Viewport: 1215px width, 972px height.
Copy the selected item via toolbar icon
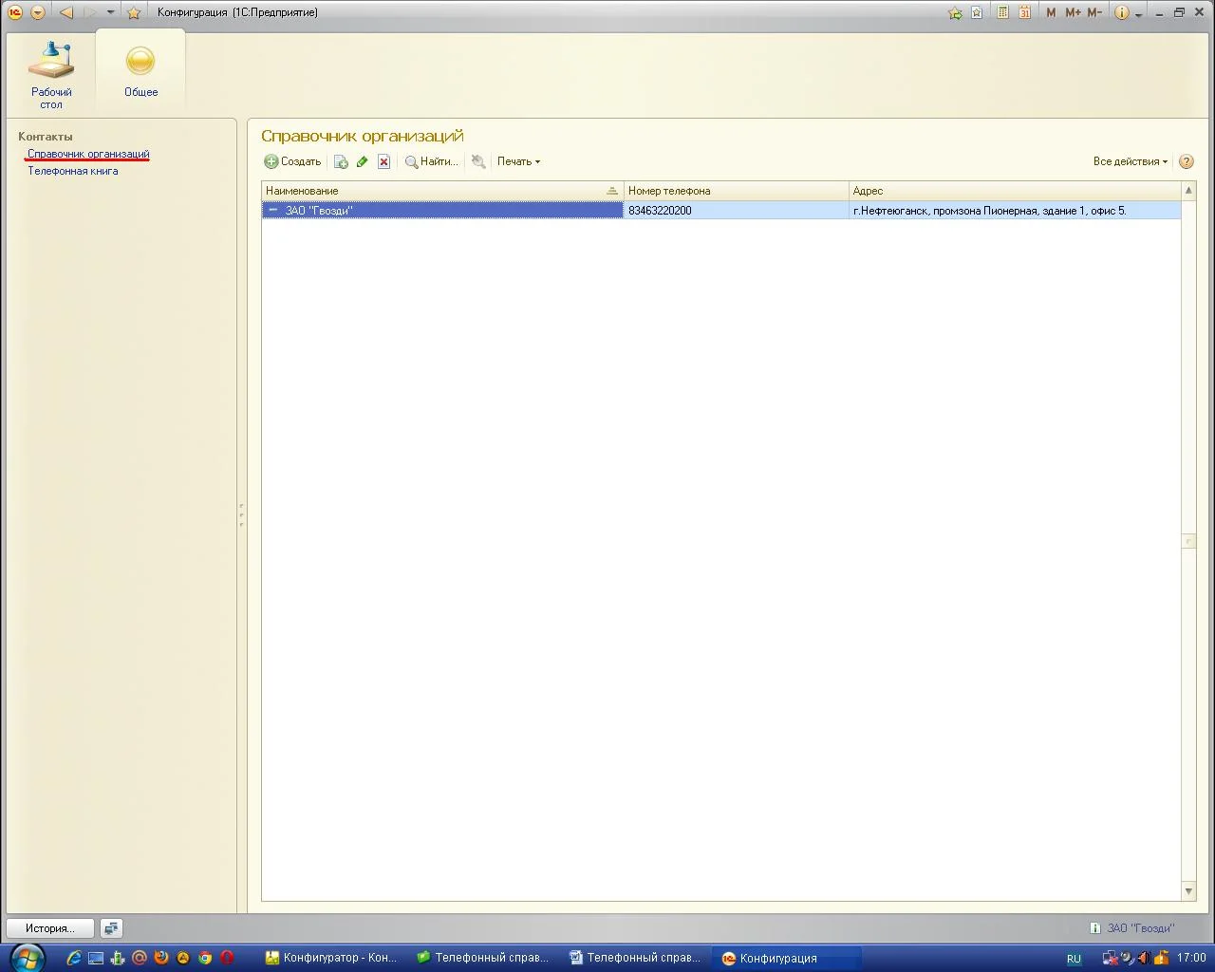pos(341,162)
